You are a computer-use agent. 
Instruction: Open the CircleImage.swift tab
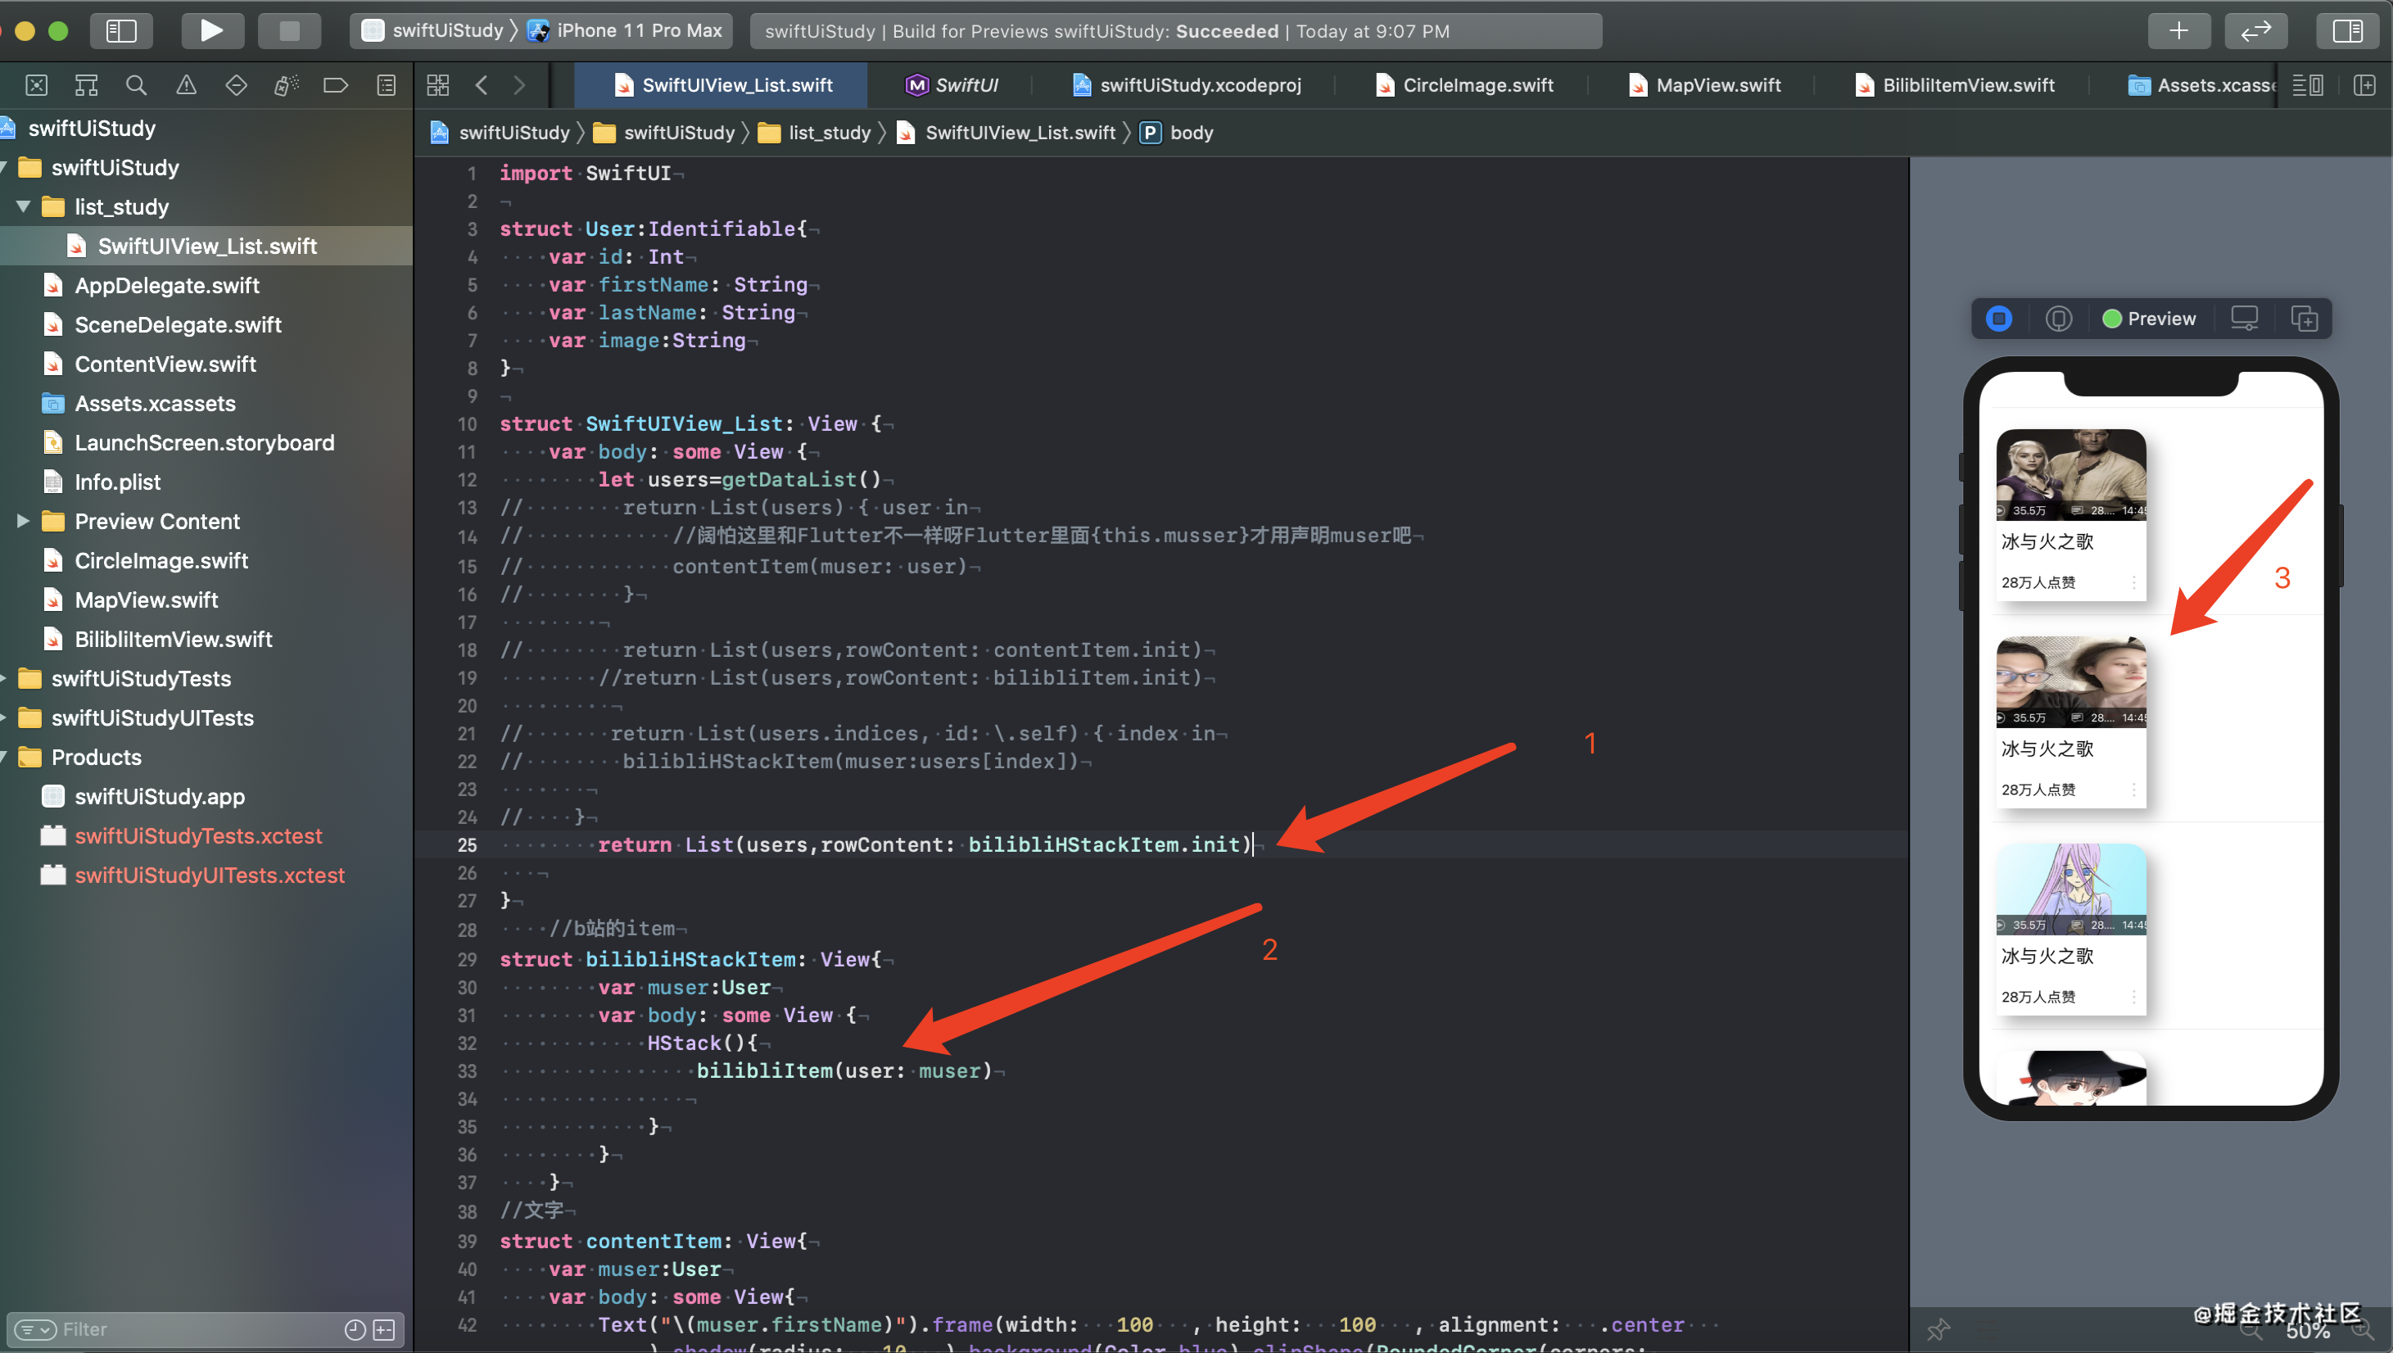(1464, 85)
